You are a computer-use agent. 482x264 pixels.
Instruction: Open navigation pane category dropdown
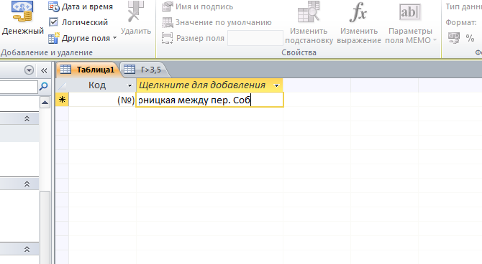pos(29,70)
